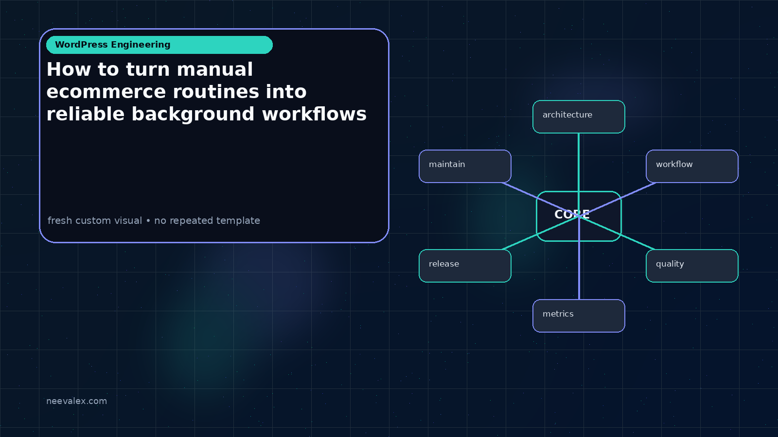This screenshot has width=778, height=437.
Task: Select the maintain node box
Action: click(x=465, y=166)
